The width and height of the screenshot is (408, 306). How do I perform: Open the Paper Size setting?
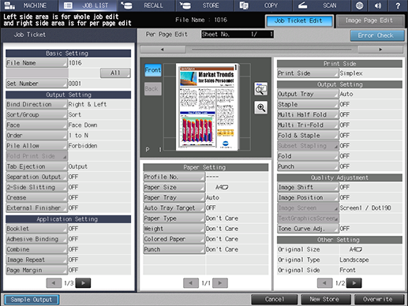click(174, 187)
